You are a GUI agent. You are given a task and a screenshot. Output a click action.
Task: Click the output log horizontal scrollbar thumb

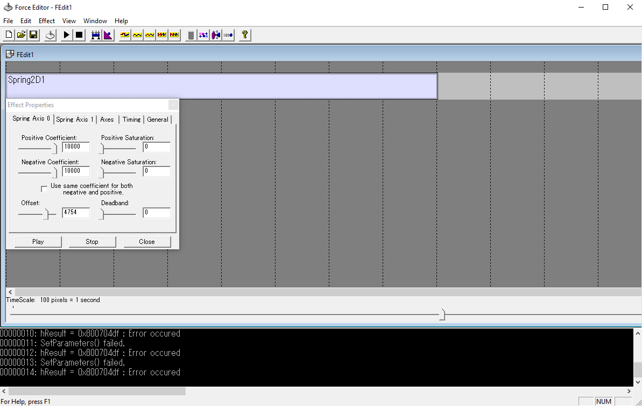(97, 391)
